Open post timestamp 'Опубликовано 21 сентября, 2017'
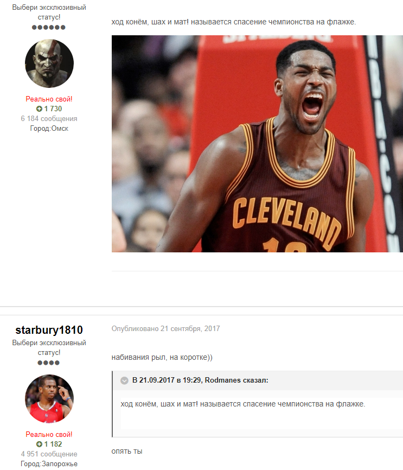Image resolution: width=403 pixels, height=470 pixels. [165, 328]
